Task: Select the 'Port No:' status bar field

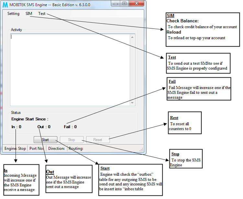Action: coord(37,149)
